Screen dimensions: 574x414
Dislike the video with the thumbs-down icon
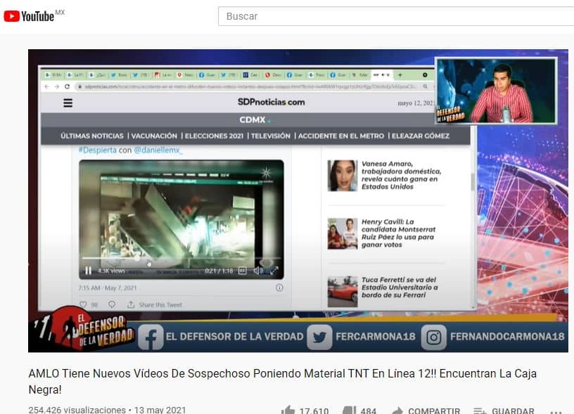click(x=349, y=410)
